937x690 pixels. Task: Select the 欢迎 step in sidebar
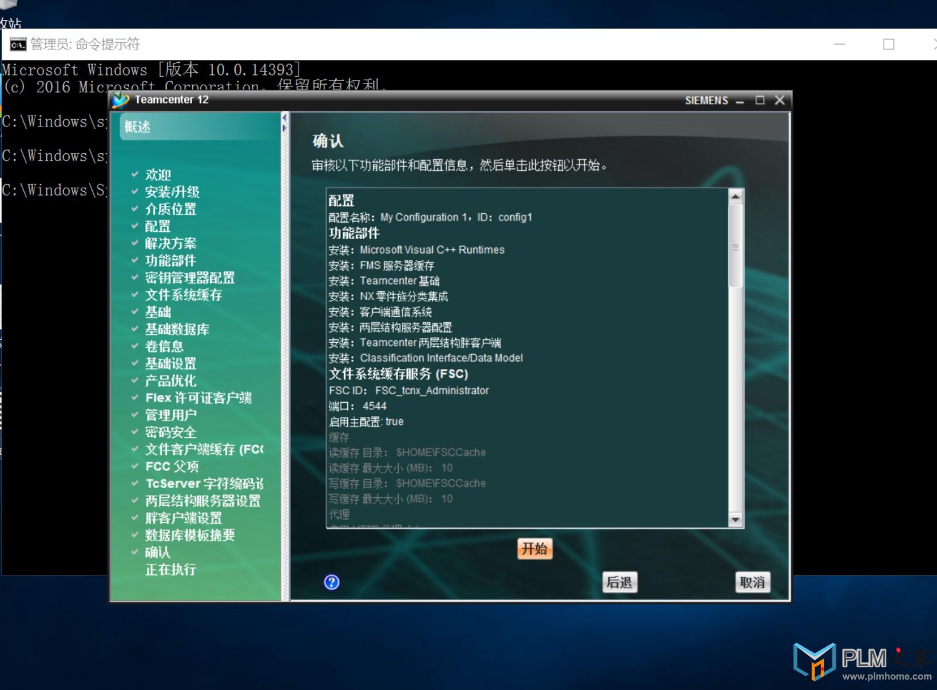pyautogui.click(x=158, y=175)
